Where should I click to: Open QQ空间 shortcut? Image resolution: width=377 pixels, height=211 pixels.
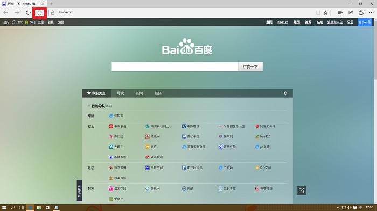pos(263,168)
